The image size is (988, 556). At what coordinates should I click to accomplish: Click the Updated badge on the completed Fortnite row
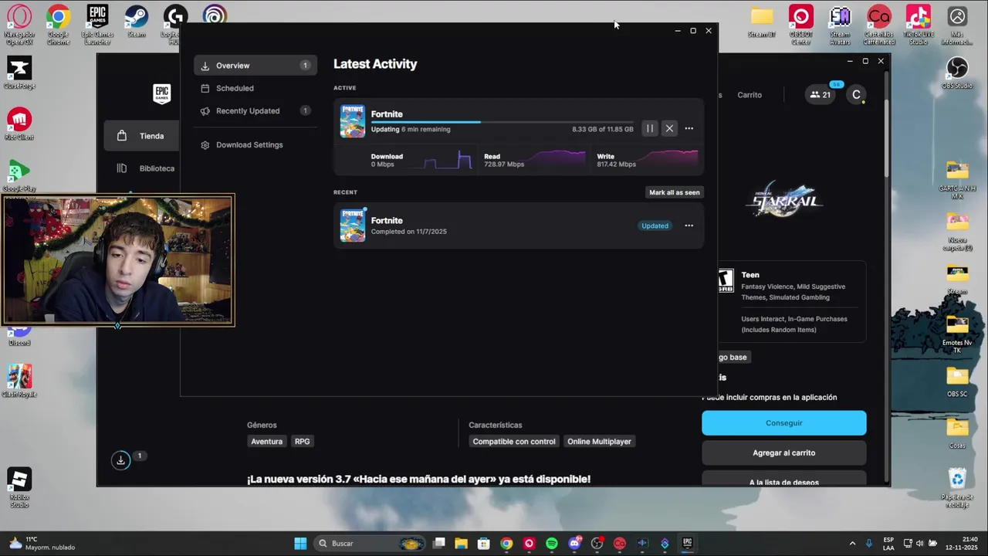point(655,225)
